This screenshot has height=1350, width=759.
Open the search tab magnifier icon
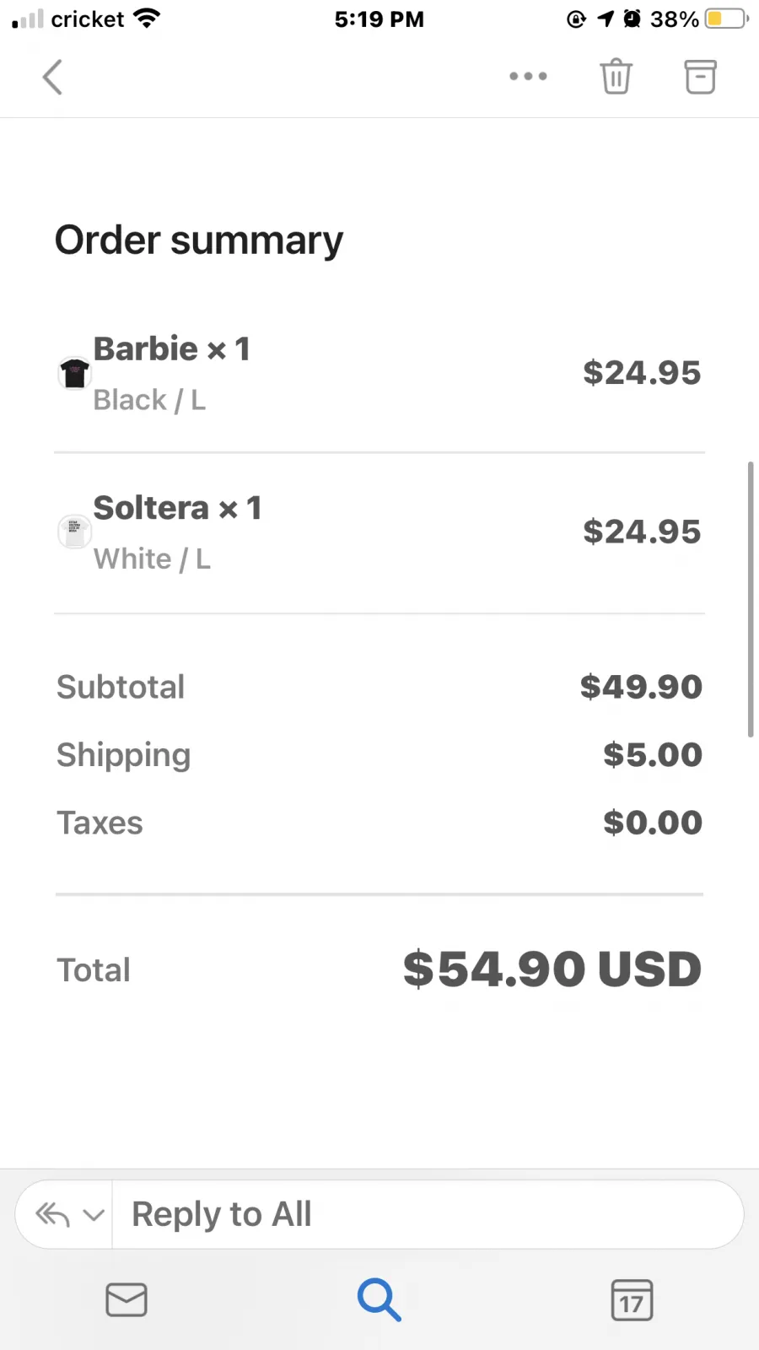point(379,1299)
